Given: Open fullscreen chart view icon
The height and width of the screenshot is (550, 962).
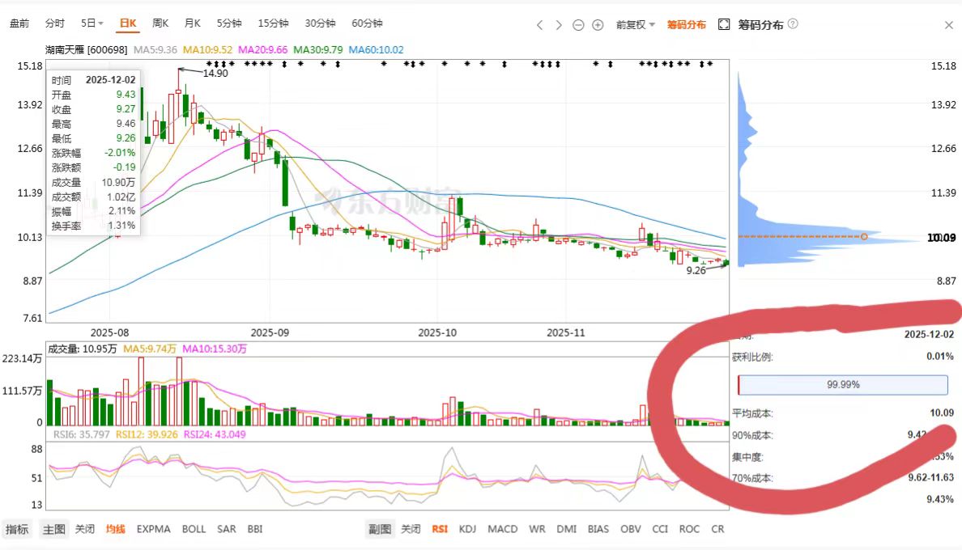Looking at the screenshot, I should coord(724,24).
